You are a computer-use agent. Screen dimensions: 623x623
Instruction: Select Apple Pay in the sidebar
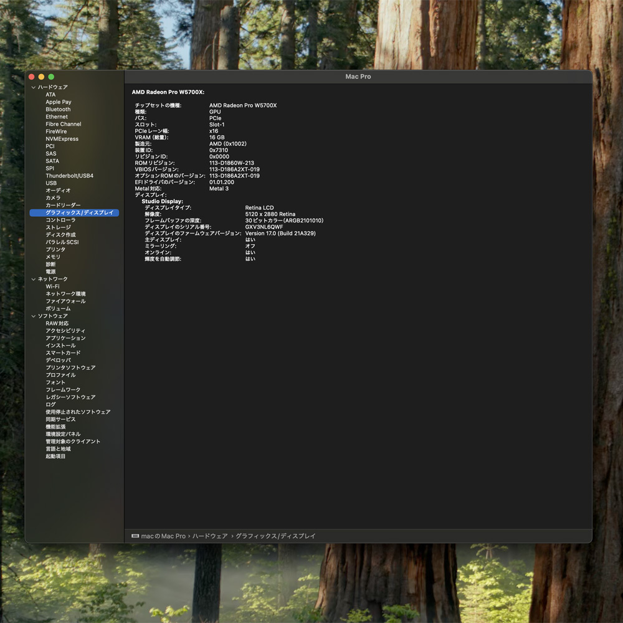point(59,102)
